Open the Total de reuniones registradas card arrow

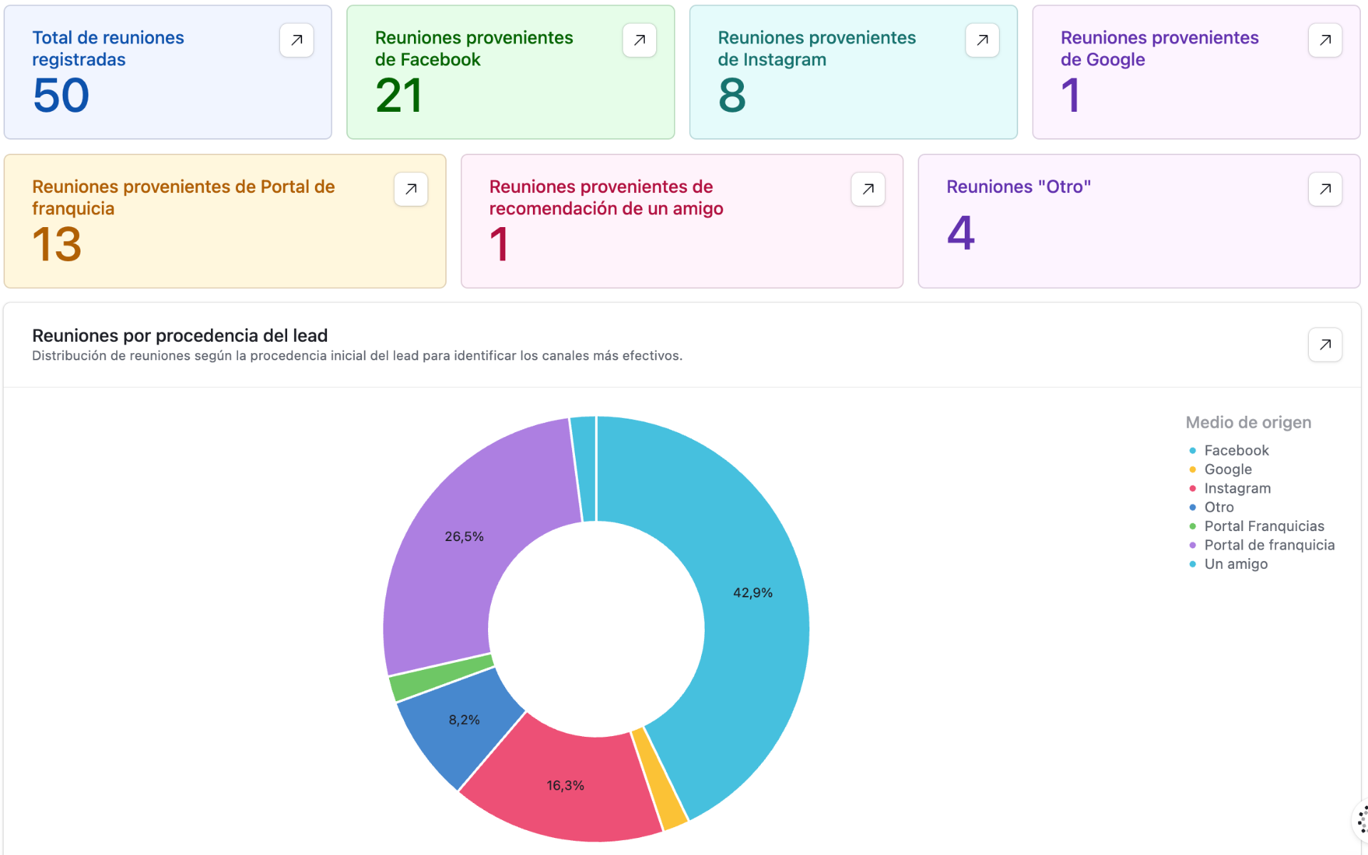coord(296,40)
